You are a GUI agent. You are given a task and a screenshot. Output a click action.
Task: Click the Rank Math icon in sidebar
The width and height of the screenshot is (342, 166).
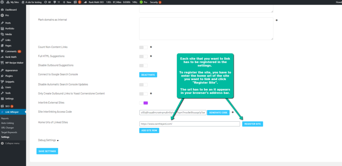click(x=2, y=57)
